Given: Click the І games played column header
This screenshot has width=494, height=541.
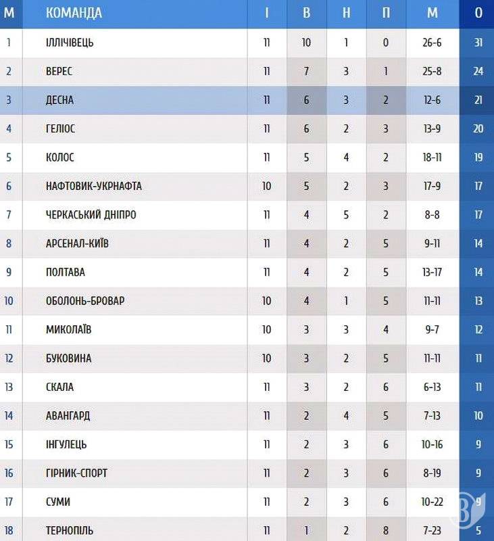Looking at the screenshot, I should (267, 13).
